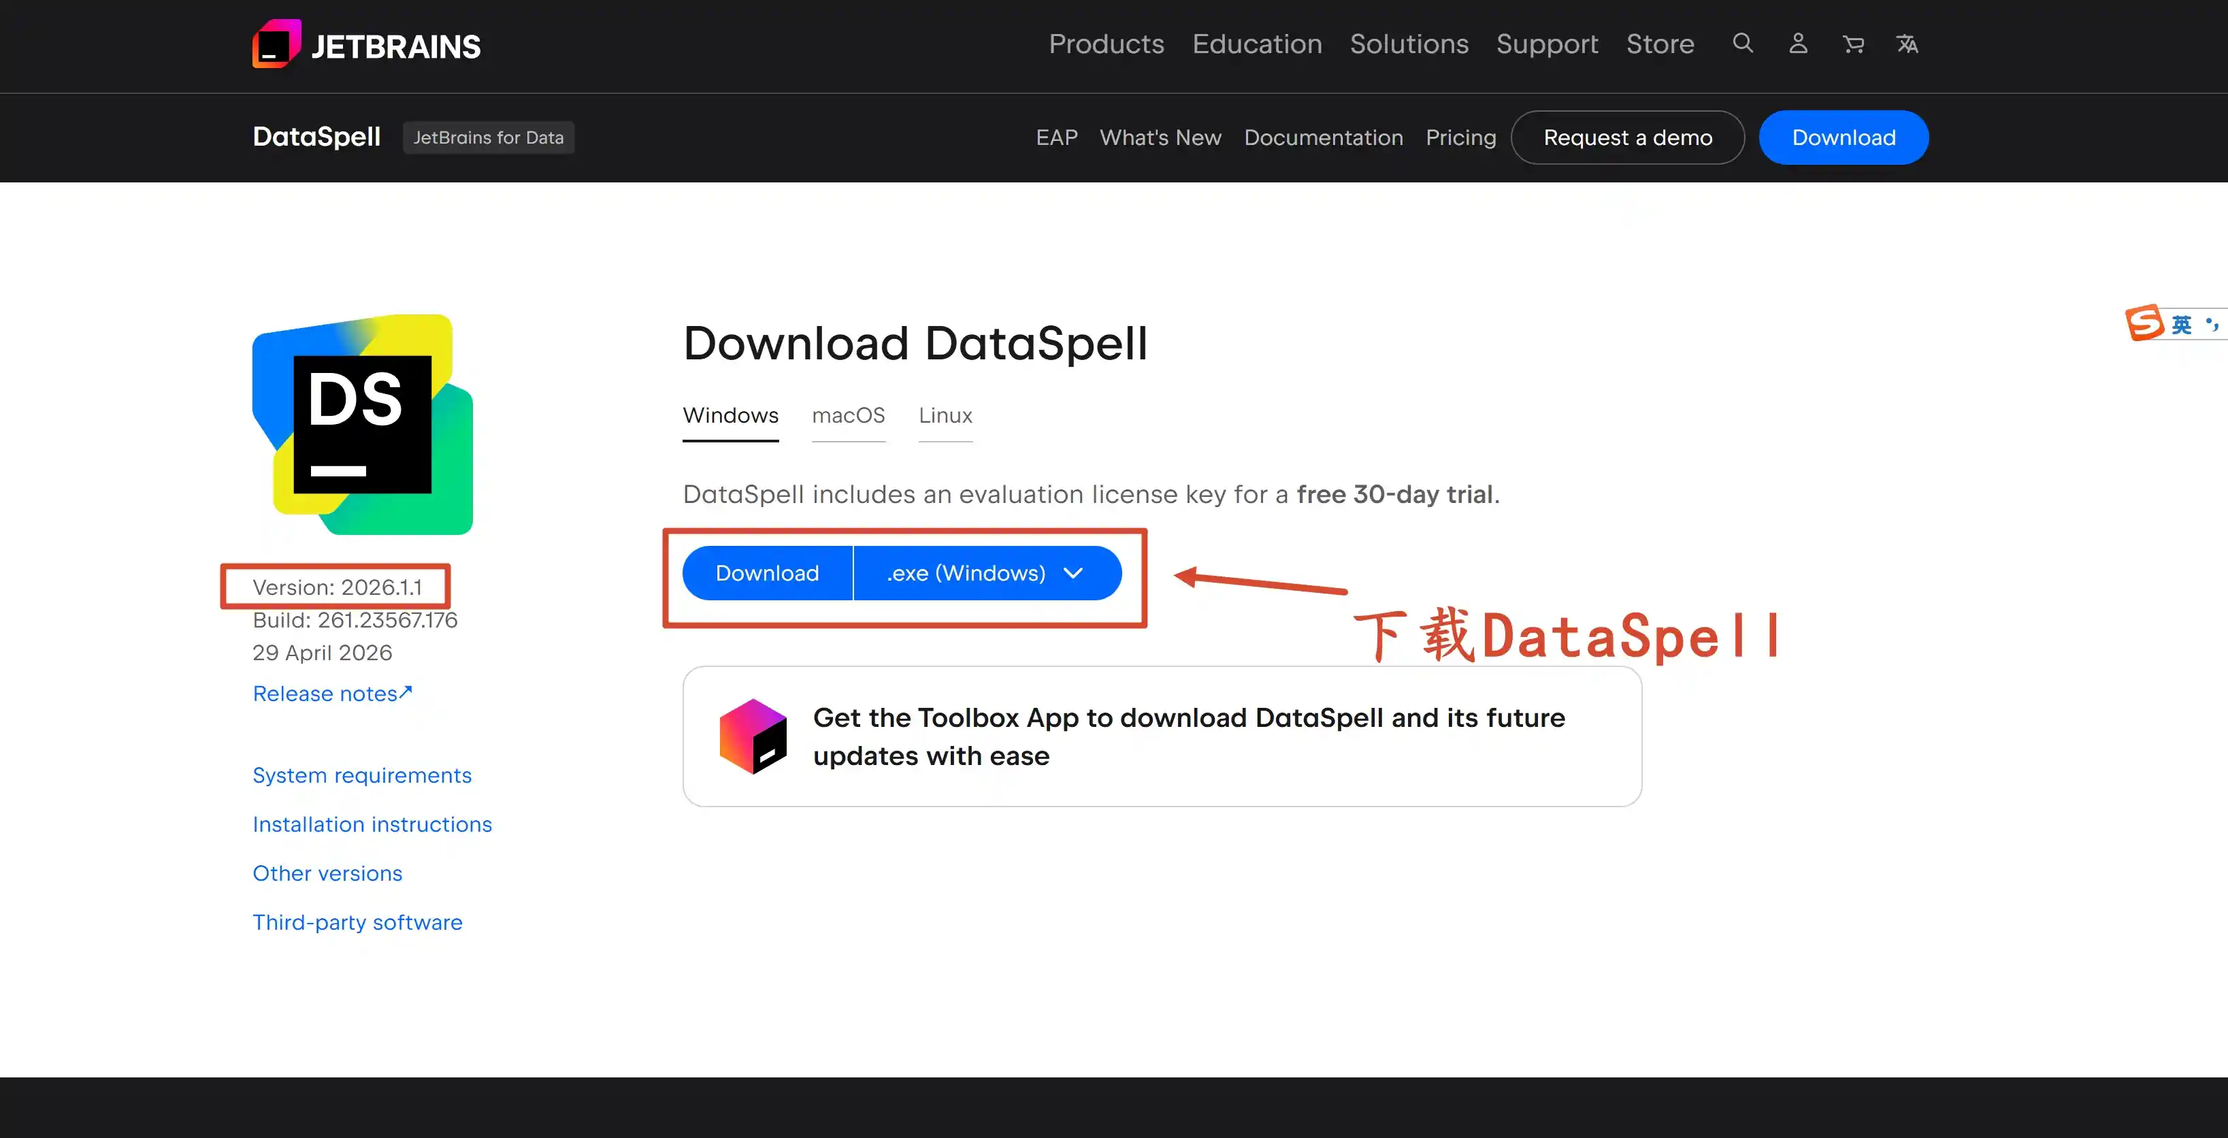2228x1138 pixels.
Task: Open the Products menu
Action: pos(1107,44)
